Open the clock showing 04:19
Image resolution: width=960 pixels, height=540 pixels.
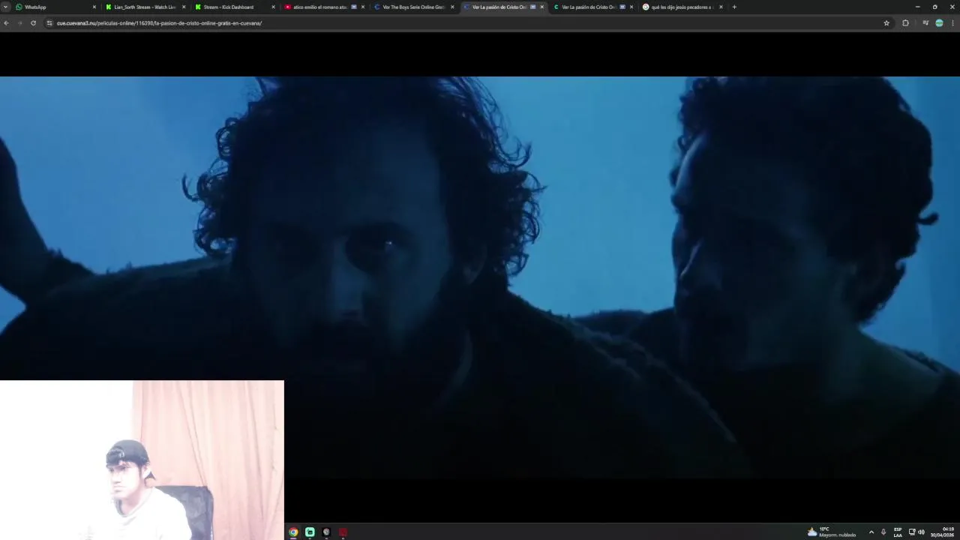point(943,532)
